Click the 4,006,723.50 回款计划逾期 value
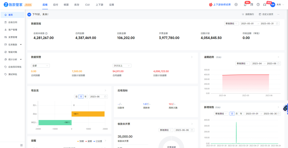288x148 pixels. [x=161, y=71]
